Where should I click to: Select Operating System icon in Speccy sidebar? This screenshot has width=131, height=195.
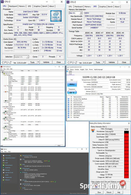click(x=4, y=158)
